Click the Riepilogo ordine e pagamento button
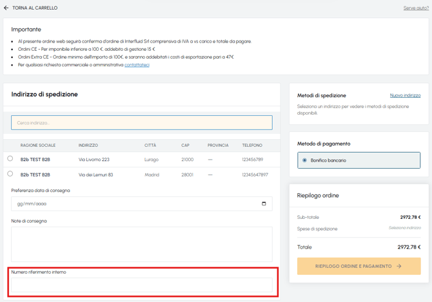This screenshot has width=432, height=302. click(x=358, y=266)
